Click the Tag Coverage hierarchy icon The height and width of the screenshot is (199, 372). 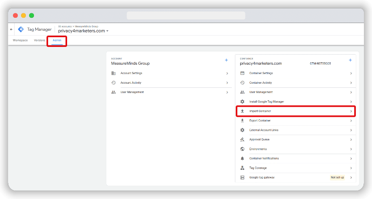242,168
